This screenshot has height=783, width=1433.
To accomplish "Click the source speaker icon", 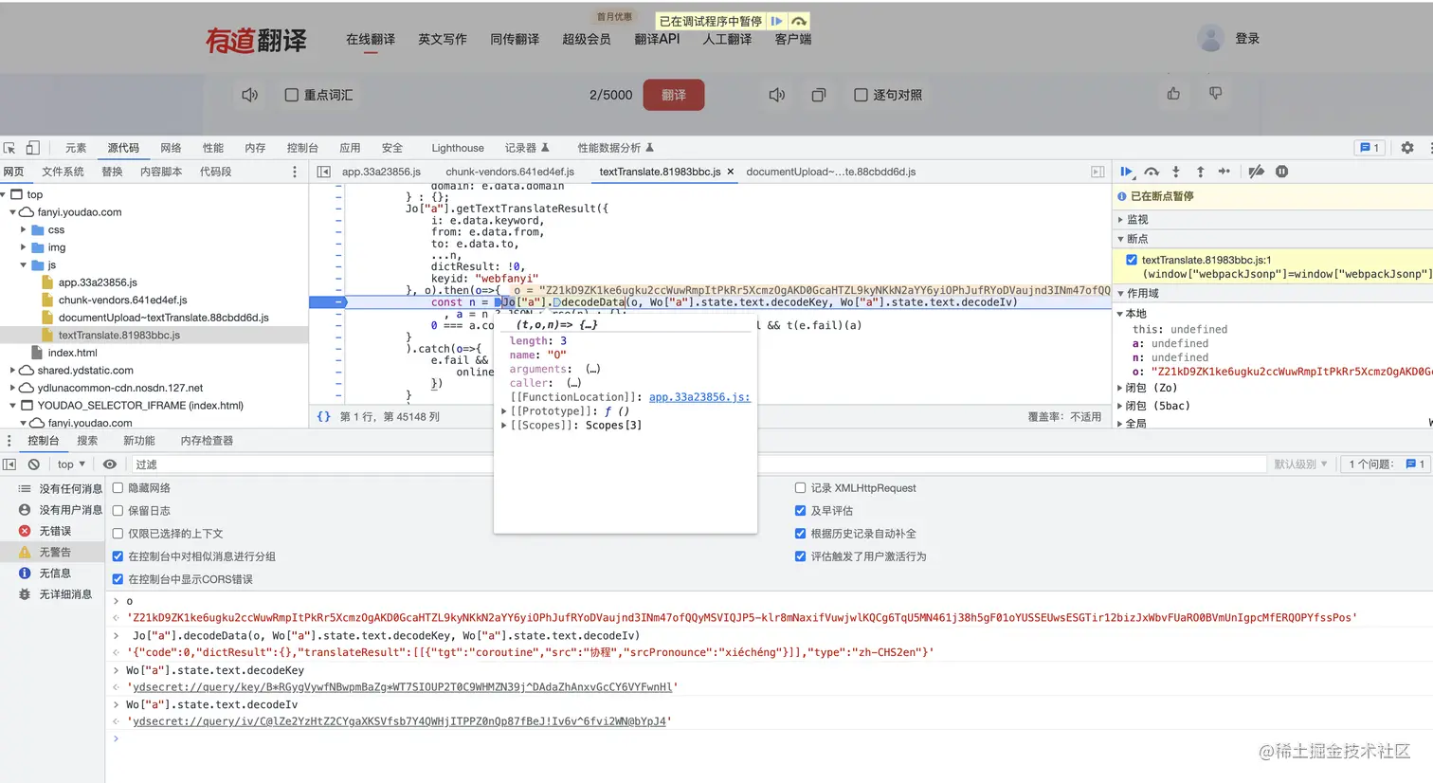I will click(250, 95).
